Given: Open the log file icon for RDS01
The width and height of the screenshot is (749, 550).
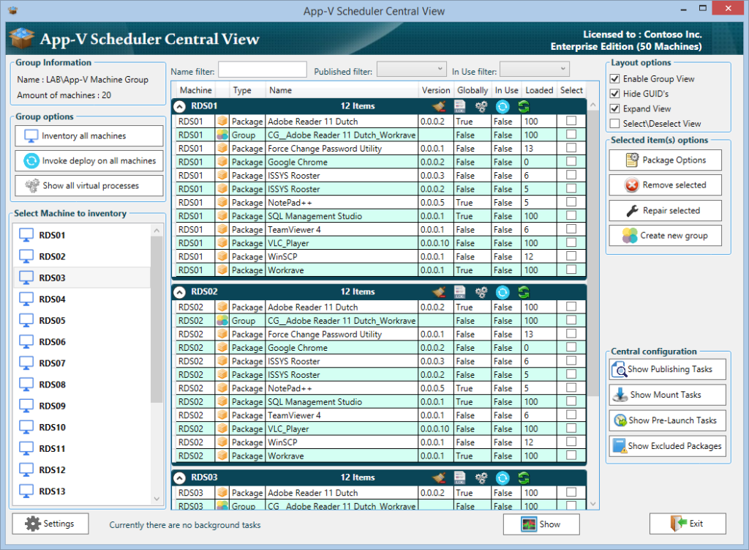Looking at the screenshot, I should (459, 106).
